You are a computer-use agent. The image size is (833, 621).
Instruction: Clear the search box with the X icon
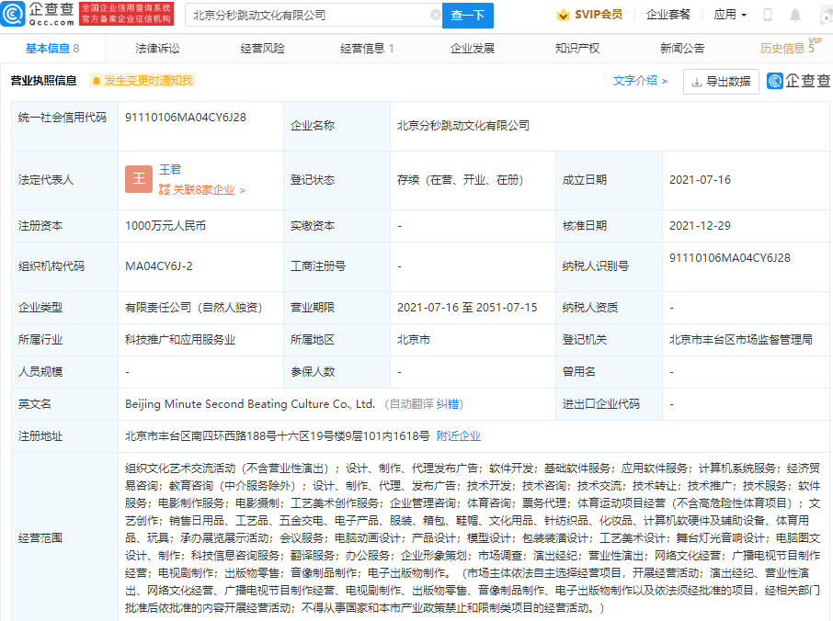point(435,15)
